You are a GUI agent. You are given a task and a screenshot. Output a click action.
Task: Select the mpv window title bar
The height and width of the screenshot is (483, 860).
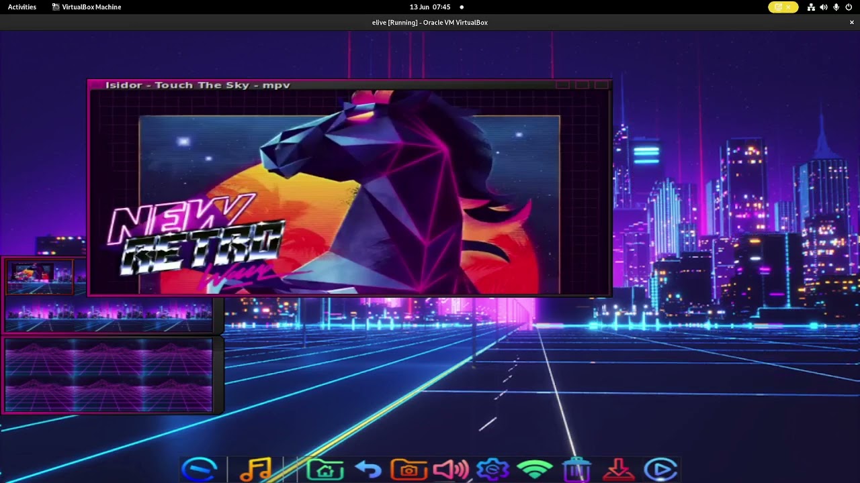[x=349, y=85]
